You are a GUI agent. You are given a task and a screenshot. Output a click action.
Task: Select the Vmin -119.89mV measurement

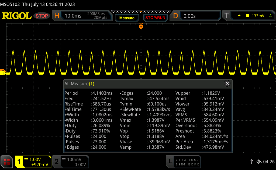tap(145, 125)
